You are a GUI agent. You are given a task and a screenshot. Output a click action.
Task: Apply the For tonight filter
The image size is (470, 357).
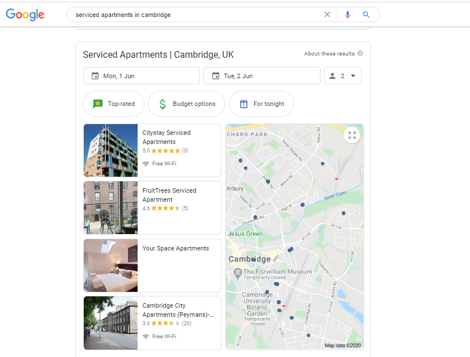pos(262,104)
